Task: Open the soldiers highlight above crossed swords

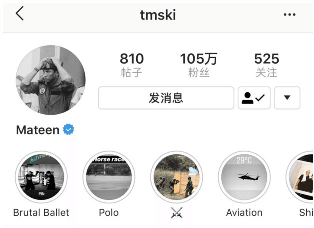Action: [x=177, y=177]
